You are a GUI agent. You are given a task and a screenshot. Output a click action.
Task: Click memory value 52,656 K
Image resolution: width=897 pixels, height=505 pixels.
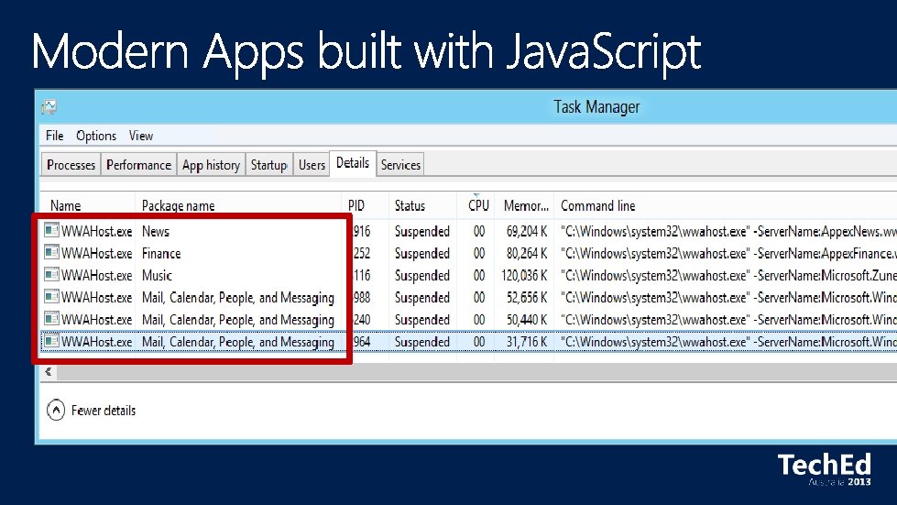(x=526, y=297)
